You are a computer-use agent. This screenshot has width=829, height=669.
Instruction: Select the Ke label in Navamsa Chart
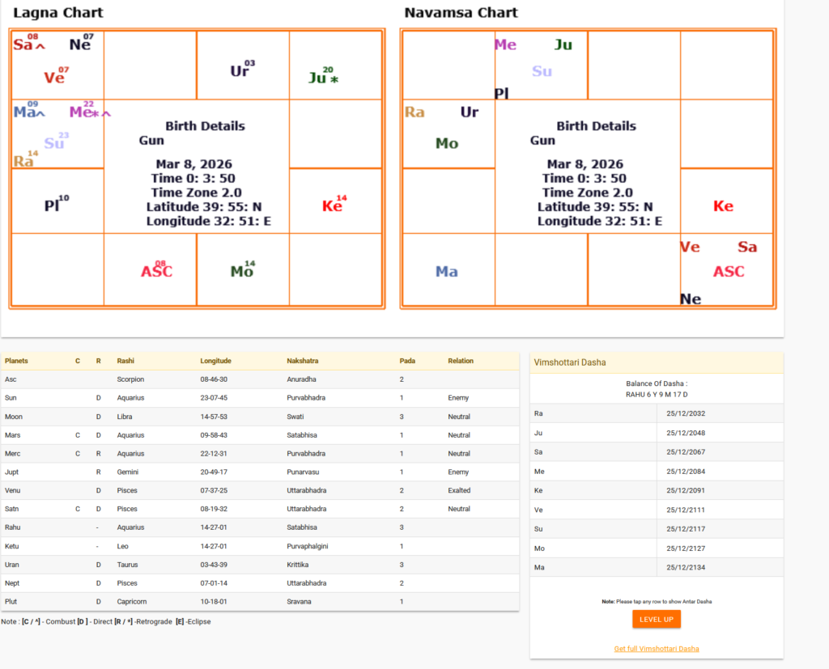coord(723,206)
